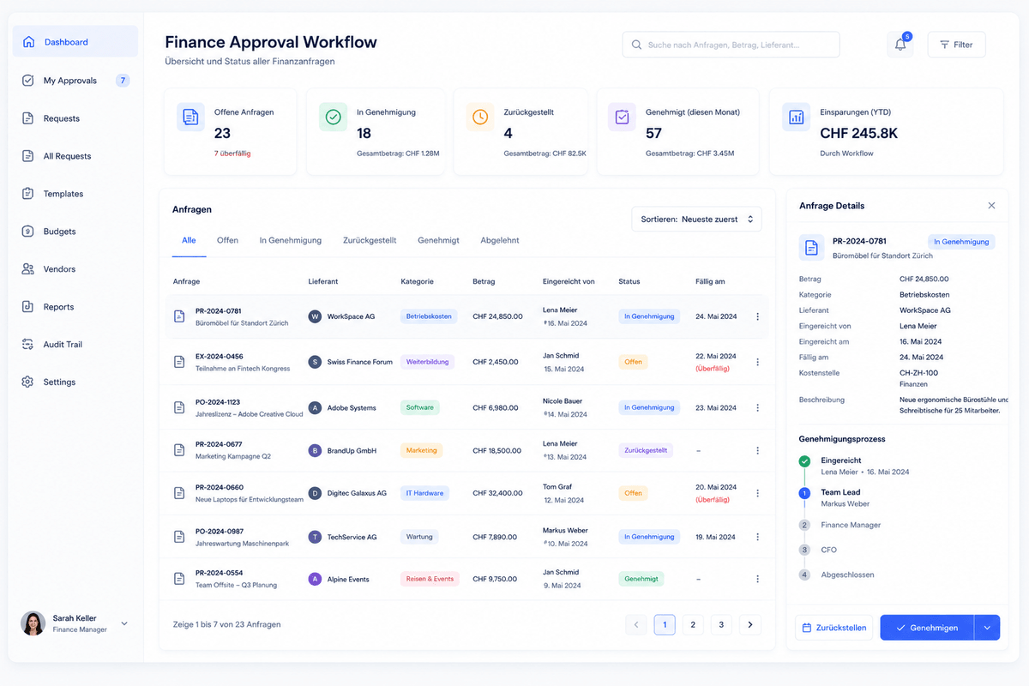Click the Digitec Galaxus AG vendor avatar
Viewport: 1029px width, 686px height.
[315, 493]
